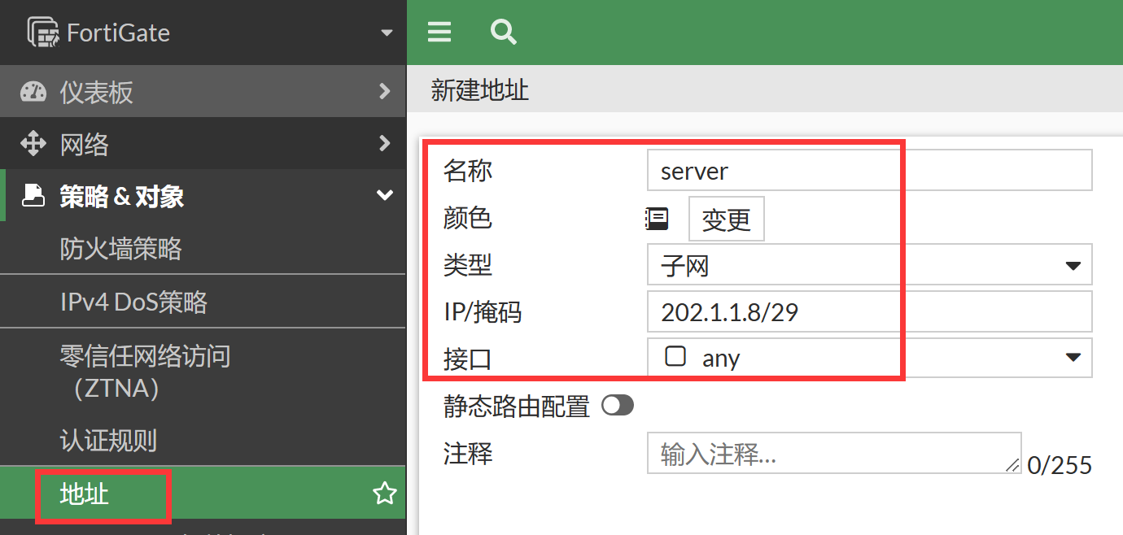This screenshot has height=535, width=1123.
Task: Select 防火墙策略 in the sidebar
Action: coord(120,248)
